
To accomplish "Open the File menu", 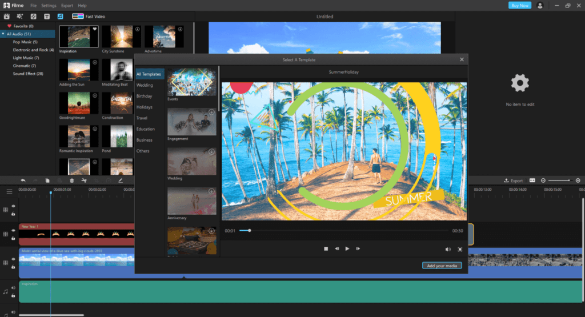I will (34, 6).
